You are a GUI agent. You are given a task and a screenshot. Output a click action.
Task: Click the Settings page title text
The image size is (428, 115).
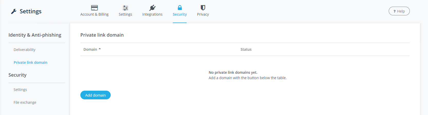[31, 11]
